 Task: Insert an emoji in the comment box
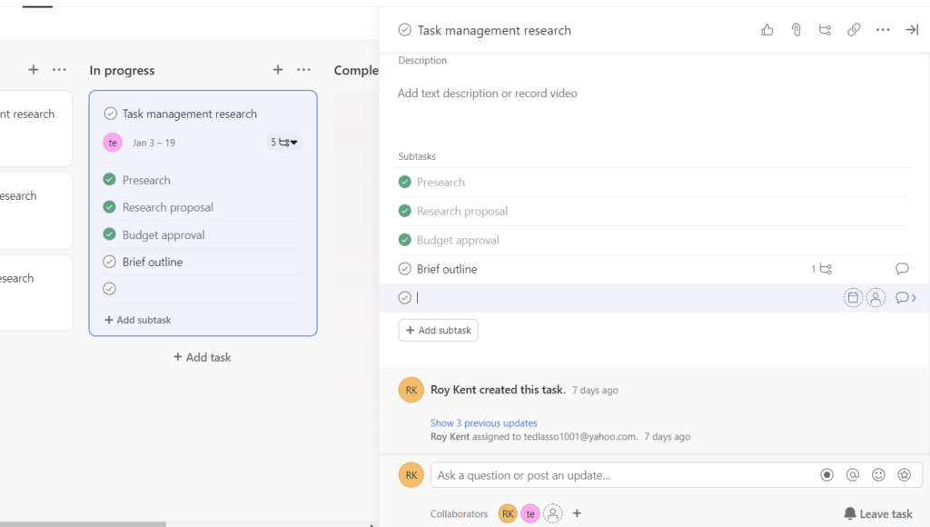pos(878,474)
